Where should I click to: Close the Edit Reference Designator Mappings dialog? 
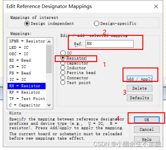(156, 6)
